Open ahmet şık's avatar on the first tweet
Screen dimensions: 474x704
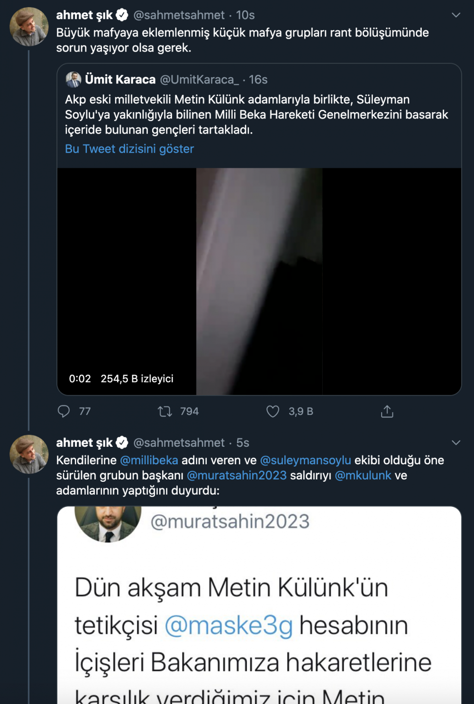coord(29,27)
